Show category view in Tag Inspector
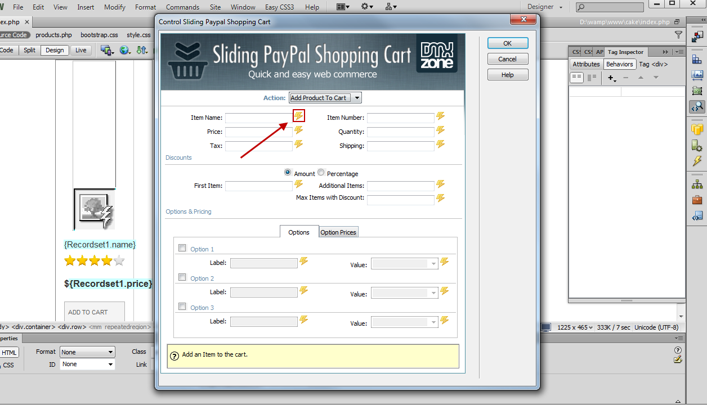707x405 pixels. (577, 78)
